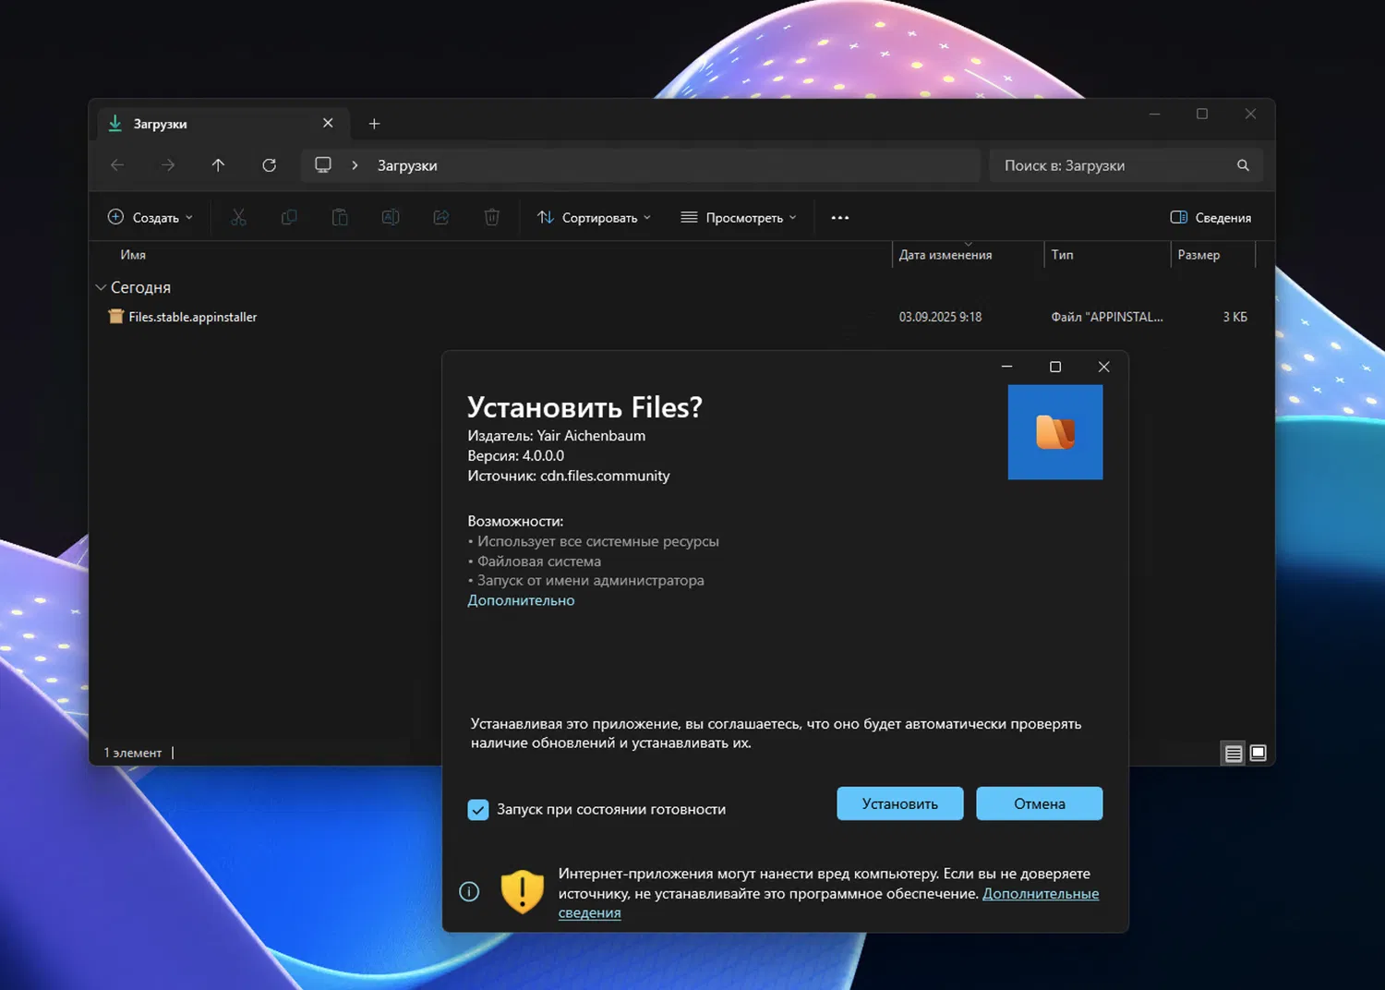Sort by Тип column header
This screenshot has height=990, width=1385.
pos(1062,255)
